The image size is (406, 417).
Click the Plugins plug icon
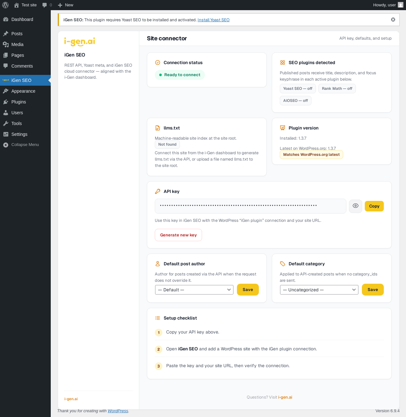[x=6, y=102]
